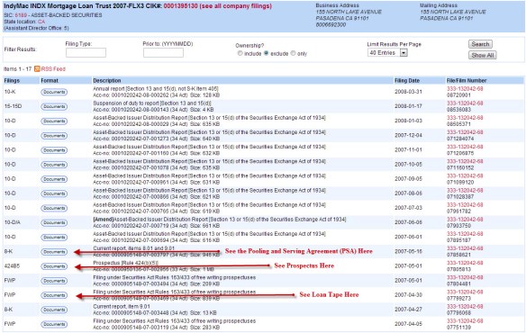Open Documents for 10-D filed 2007-10-05
The width and height of the screenshot is (526, 333).
pos(54,165)
